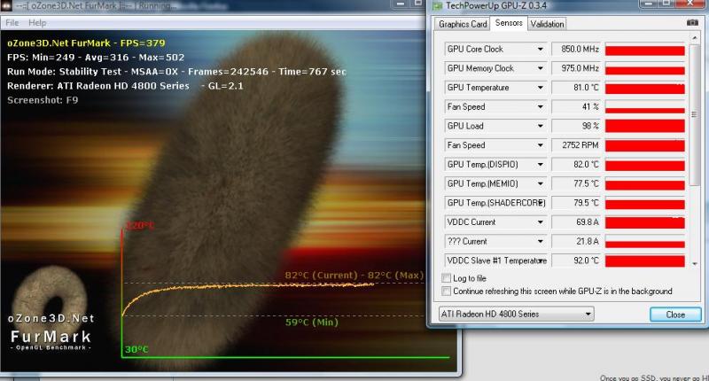Click the Renderer ATI Radeon HD 4800 line
Image resolution: width=709 pixels, height=381 pixels.
(x=125, y=86)
